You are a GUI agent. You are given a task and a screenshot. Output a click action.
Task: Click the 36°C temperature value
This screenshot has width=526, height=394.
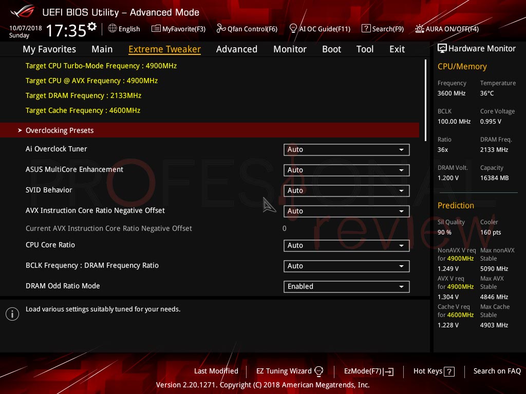(487, 93)
